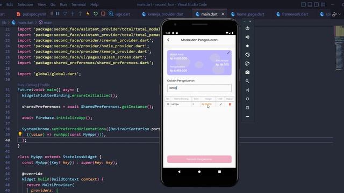The height and width of the screenshot is (193, 344).
Task: Click the emulator zoom icon
Action: point(247,81)
